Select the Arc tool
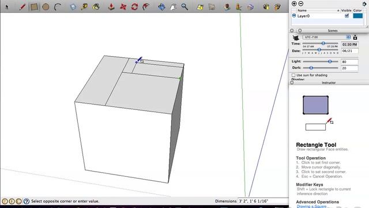The height and width of the screenshot is (208, 369). (x=57, y=7)
